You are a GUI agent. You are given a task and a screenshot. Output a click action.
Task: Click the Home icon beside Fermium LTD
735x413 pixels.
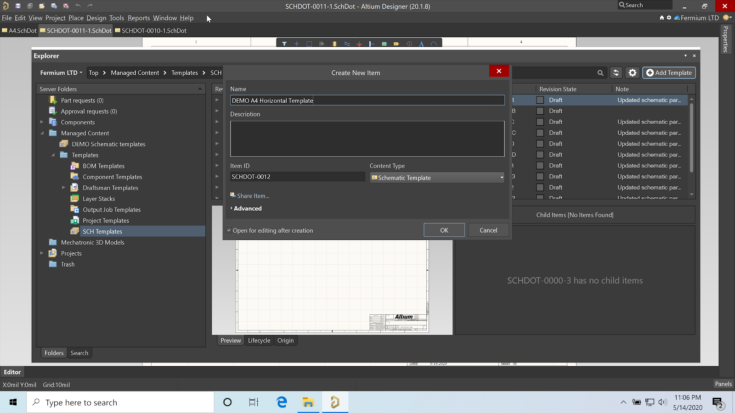[x=662, y=17]
